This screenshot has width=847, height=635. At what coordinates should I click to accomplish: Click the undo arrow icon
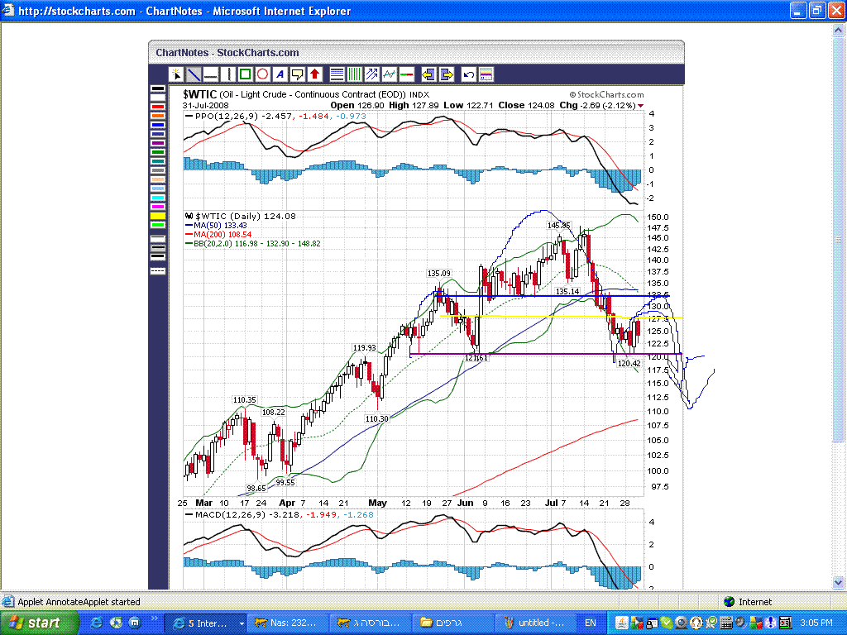click(468, 74)
